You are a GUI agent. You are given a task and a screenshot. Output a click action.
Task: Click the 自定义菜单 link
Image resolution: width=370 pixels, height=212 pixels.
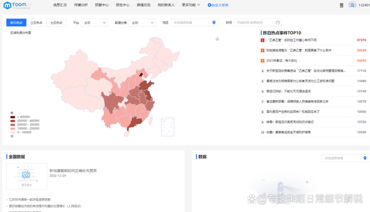tap(218, 5)
